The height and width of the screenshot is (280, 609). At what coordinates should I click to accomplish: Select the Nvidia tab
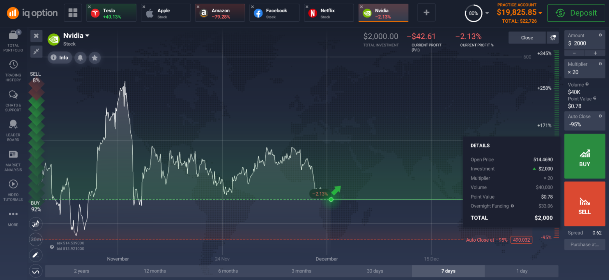coord(383,13)
